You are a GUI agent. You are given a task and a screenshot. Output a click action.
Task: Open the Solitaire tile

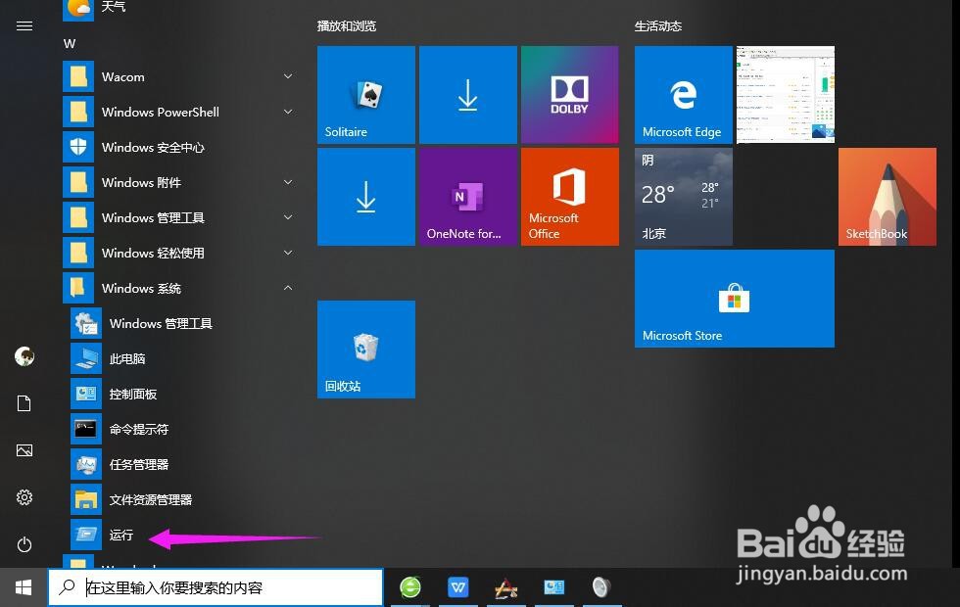coord(366,95)
